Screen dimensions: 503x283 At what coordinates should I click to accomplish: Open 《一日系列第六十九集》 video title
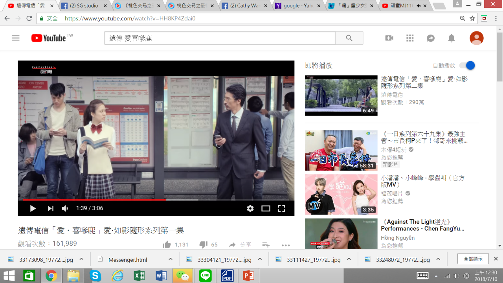[424, 137]
